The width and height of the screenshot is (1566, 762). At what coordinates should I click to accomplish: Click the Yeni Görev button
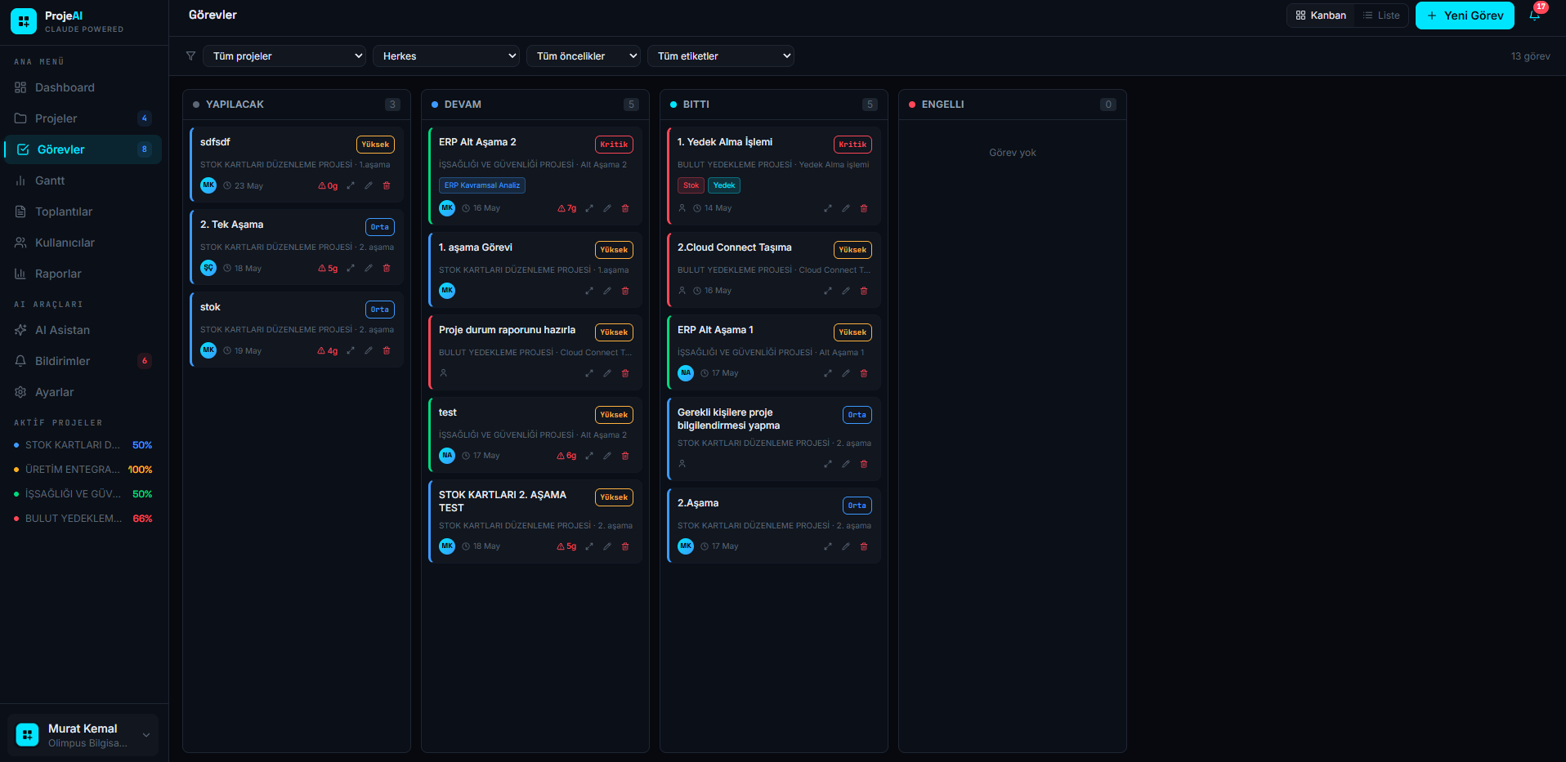pyautogui.click(x=1465, y=16)
